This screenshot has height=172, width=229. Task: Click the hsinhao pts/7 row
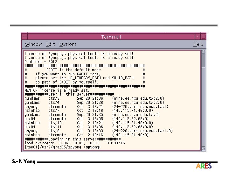click(x=89, y=111)
